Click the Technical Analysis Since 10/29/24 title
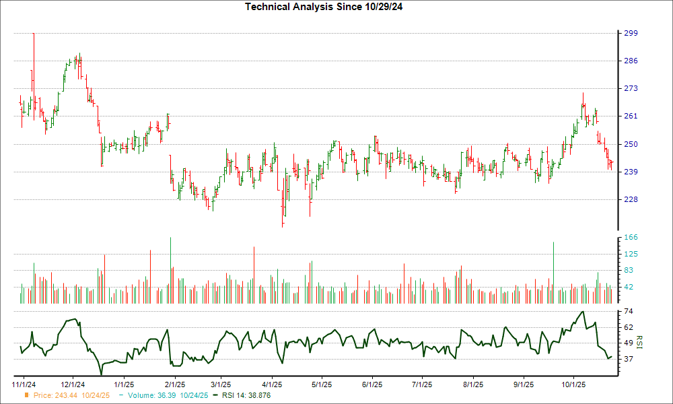Screen dimensions: 673x404 pos(325,7)
